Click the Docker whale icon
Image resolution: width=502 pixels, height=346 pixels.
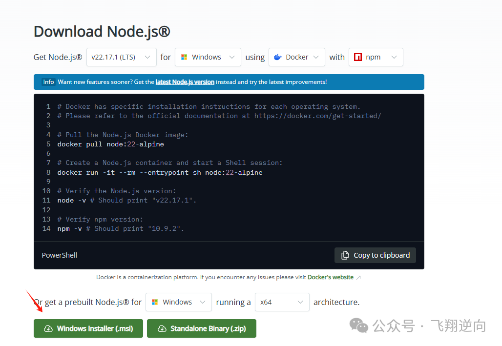pyautogui.click(x=277, y=57)
